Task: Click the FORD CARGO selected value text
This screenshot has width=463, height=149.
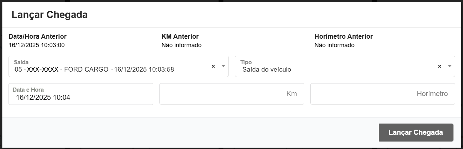Action: [x=86, y=70]
